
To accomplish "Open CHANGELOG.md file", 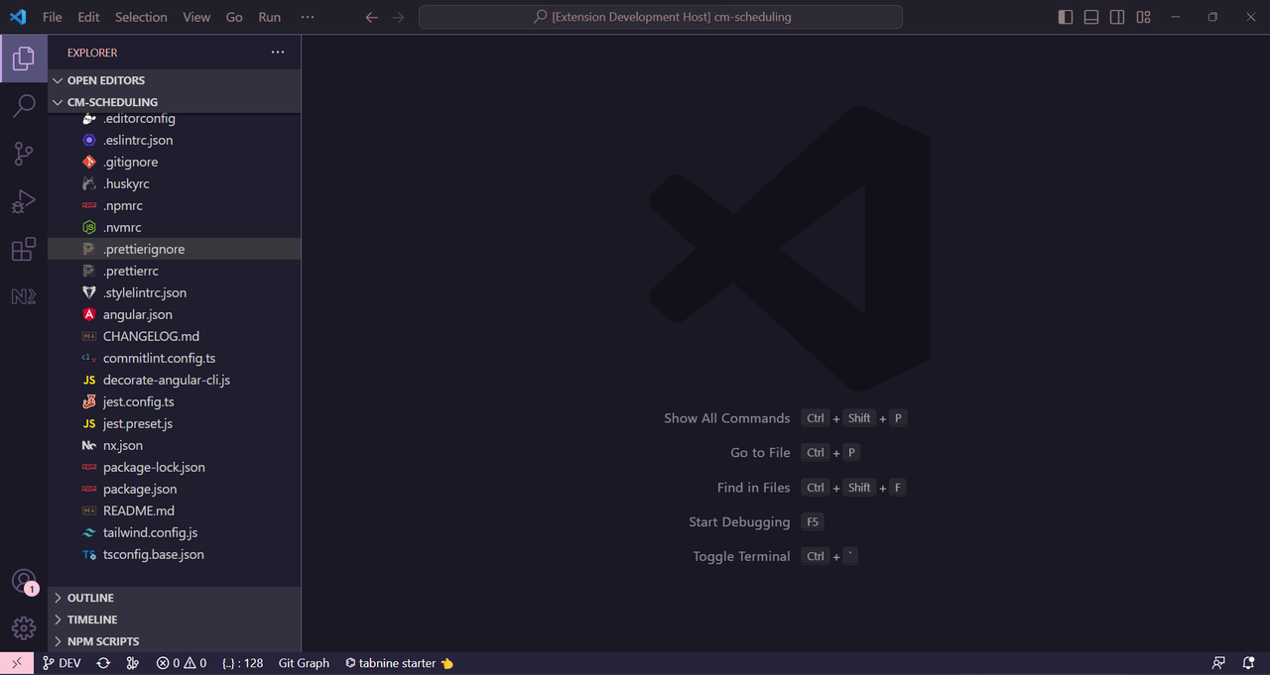I will point(175,336).
